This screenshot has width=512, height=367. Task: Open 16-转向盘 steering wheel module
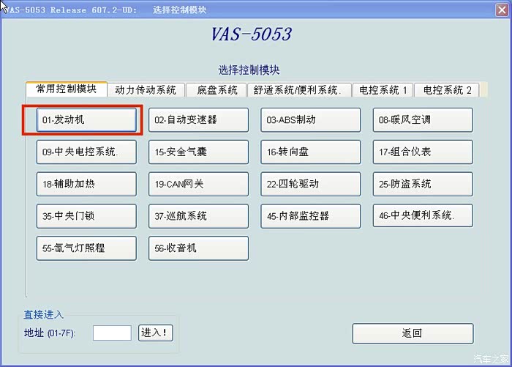tap(311, 152)
